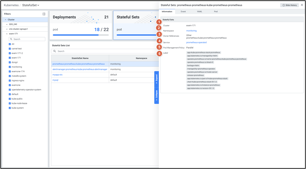Open the prometheus-operated service link
This screenshot has height=169, width=306.
coord(196,42)
